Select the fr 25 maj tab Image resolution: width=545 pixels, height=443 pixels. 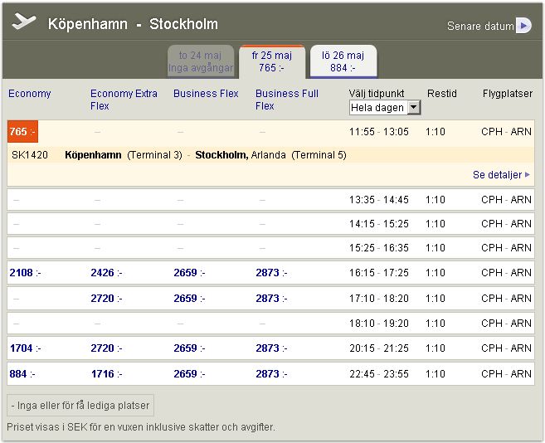(272, 61)
